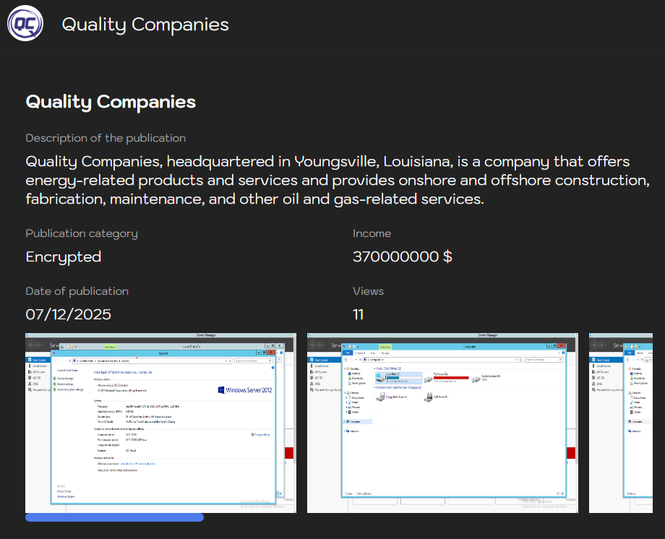The width and height of the screenshot is (665, 539).
Task: Click the QC circular logo in header
Action: pyautogui.click(x=25, y=23)
